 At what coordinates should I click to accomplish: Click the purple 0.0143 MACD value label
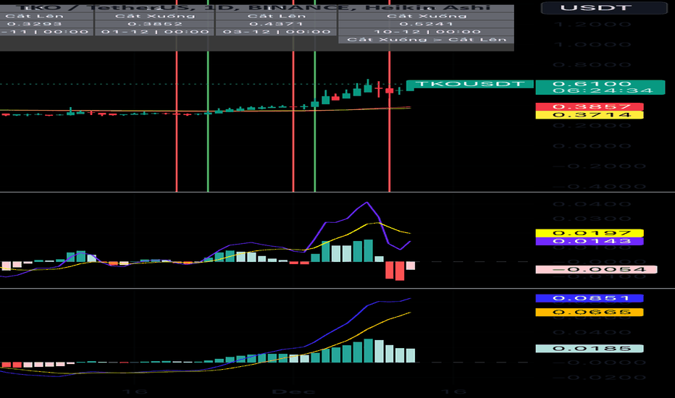click(590, 241)
